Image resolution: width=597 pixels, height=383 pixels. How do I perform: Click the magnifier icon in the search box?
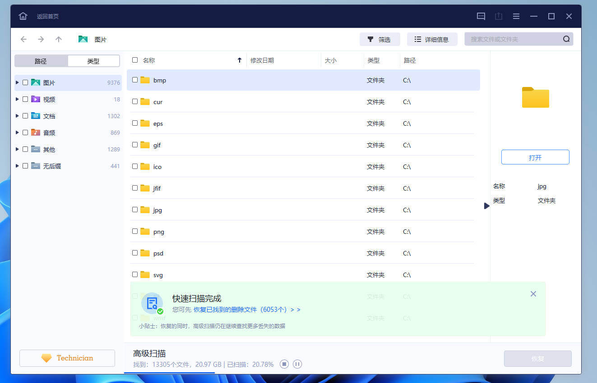566,39
